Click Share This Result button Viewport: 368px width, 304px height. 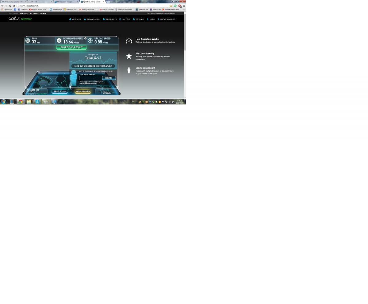[71, 47]
